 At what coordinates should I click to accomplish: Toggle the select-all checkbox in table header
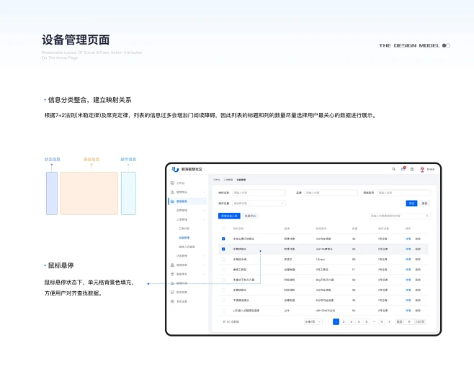point(223,229)
